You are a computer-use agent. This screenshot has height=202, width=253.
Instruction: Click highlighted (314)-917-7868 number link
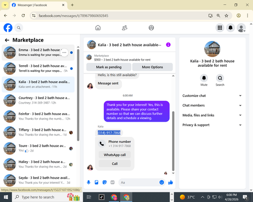click(109, 133)
